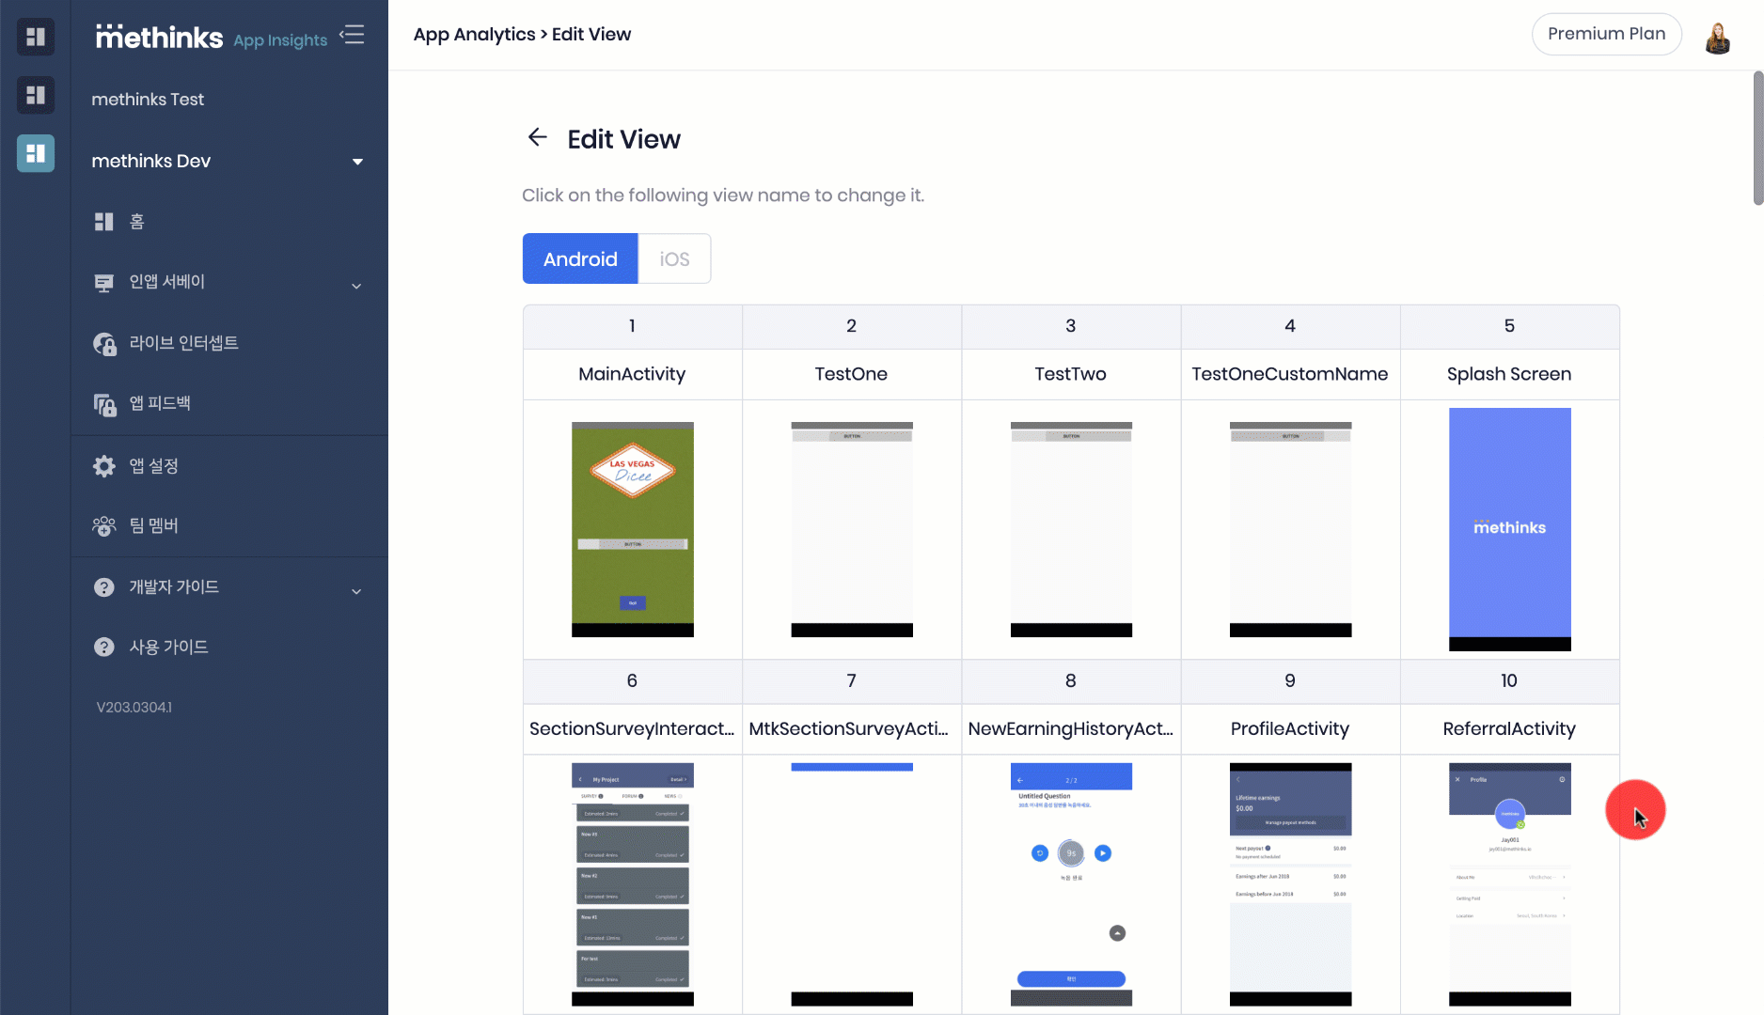Switch to the iOS tab

point(674,258)
